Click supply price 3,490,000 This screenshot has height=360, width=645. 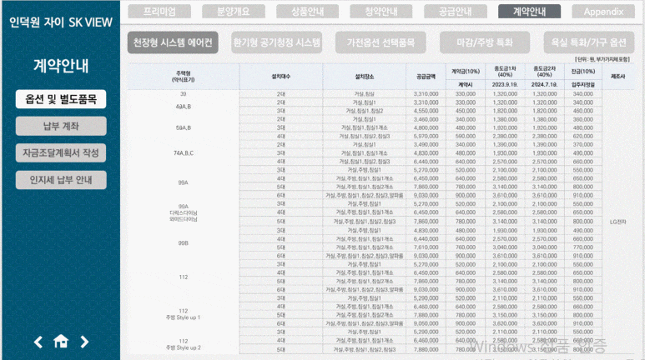[x=426, y=145]
